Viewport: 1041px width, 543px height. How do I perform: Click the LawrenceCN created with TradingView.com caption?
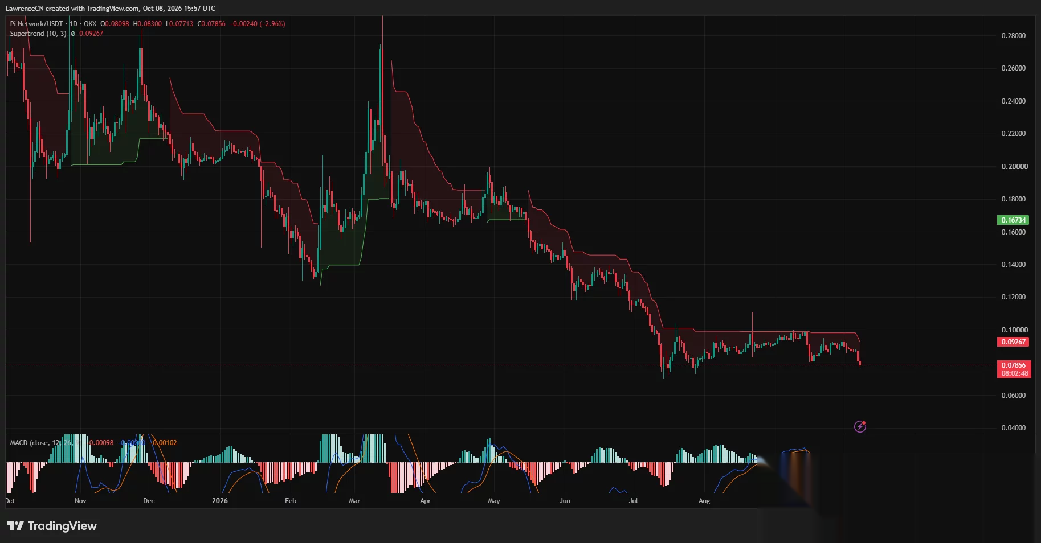[111, 9]
